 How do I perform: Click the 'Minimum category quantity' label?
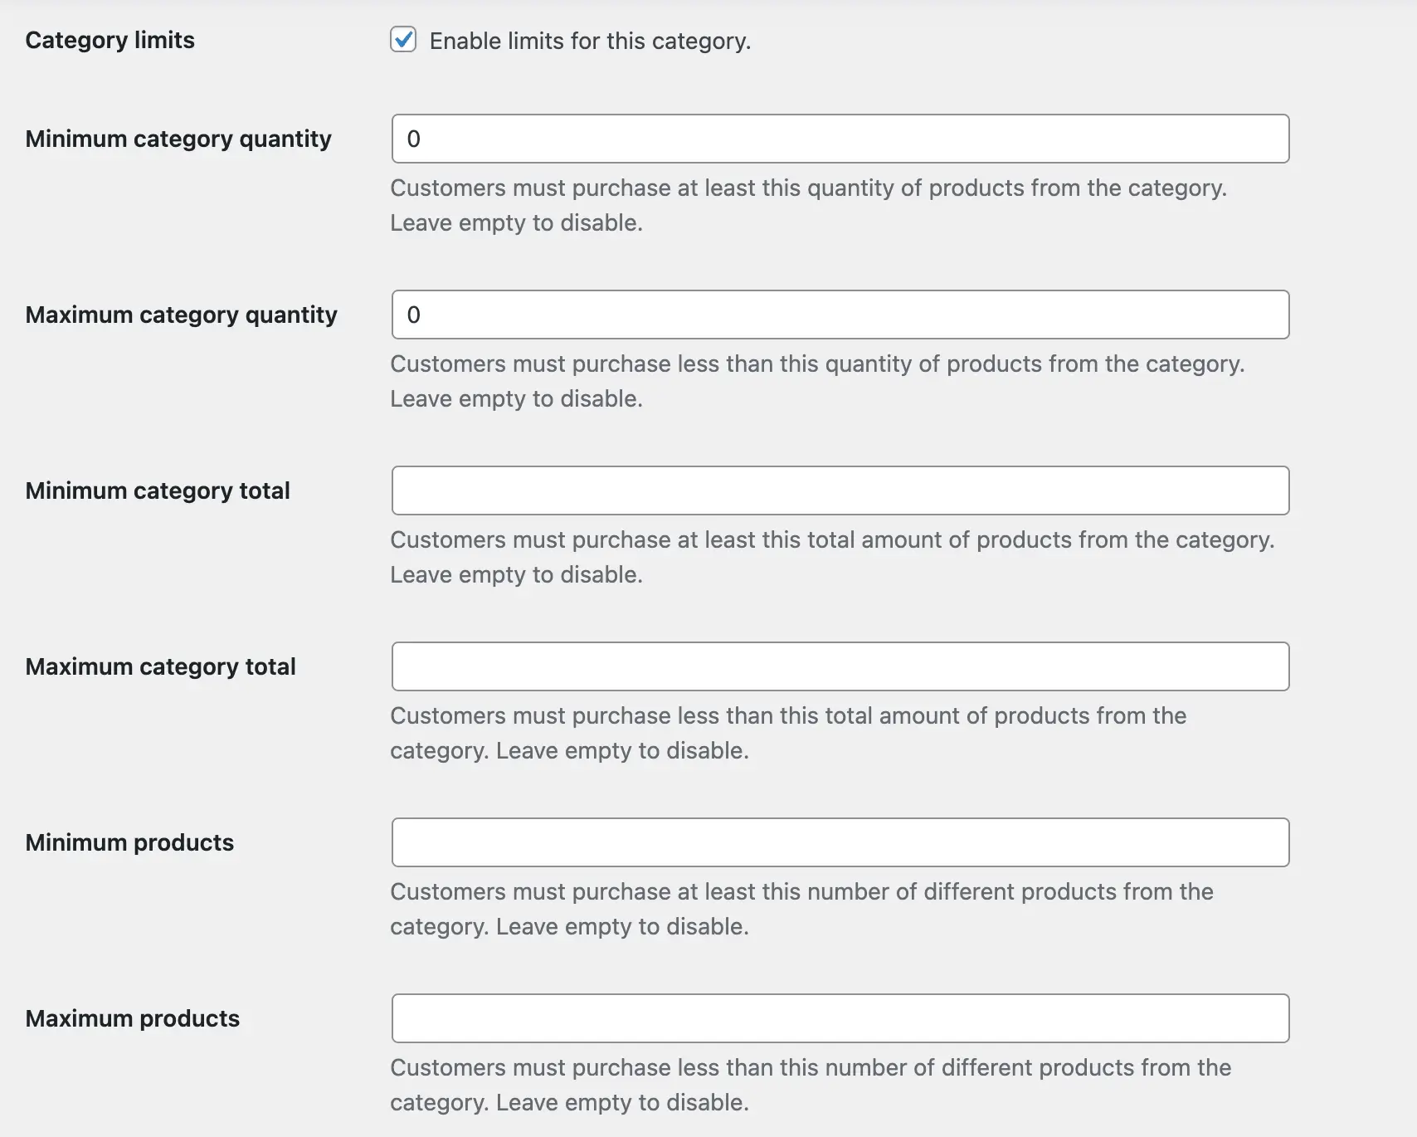(178, 139)
